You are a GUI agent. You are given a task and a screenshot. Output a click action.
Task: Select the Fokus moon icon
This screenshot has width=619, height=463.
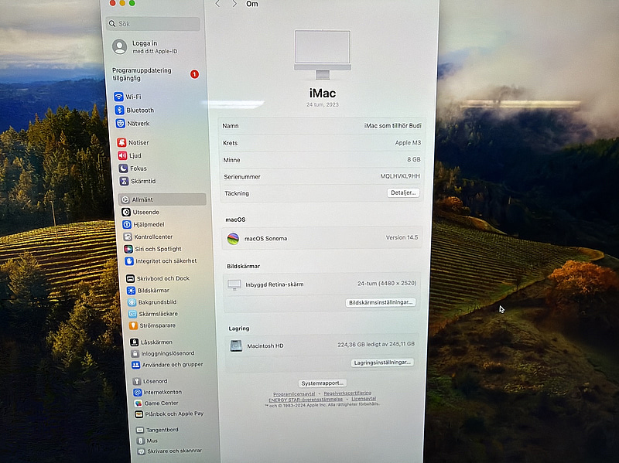click(x=123, y=169)
